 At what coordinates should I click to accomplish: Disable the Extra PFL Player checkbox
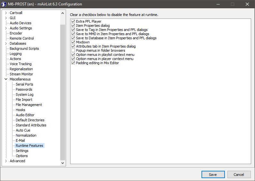click(73, 21)
